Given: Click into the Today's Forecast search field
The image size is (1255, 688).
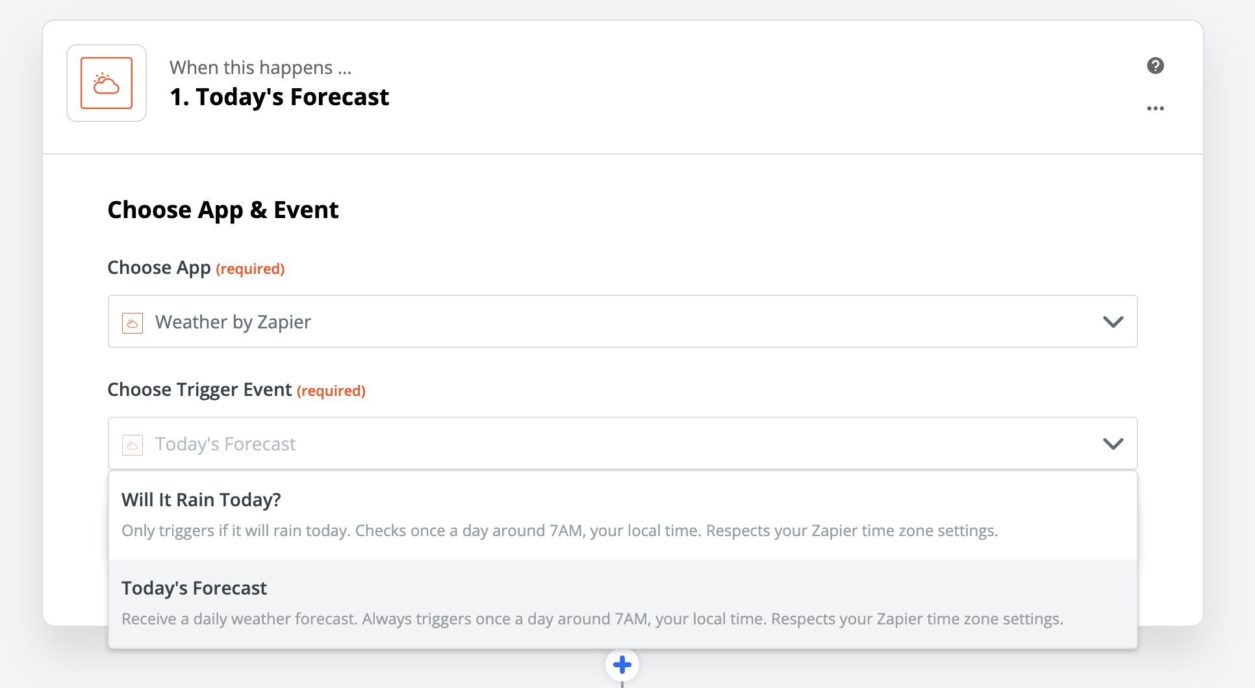Looking at the screenshot, I should pyautogui.click(x=585, y=444).
